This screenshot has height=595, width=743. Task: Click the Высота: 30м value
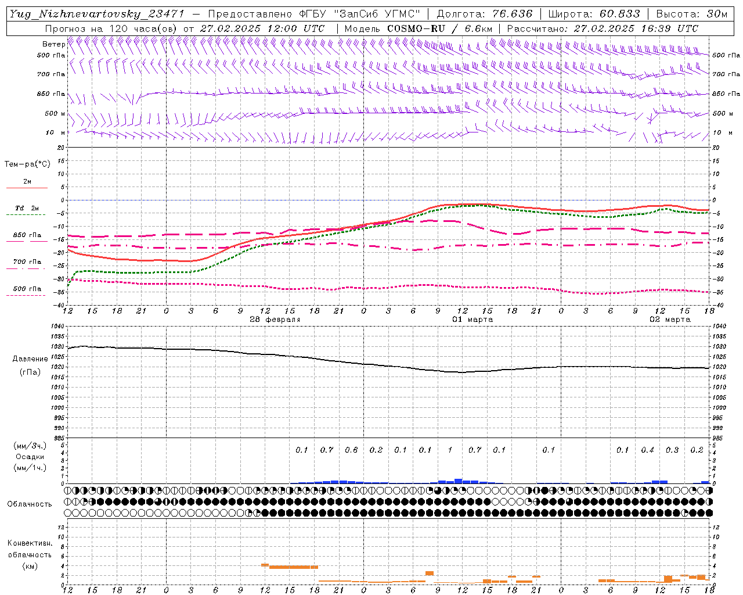691,14
